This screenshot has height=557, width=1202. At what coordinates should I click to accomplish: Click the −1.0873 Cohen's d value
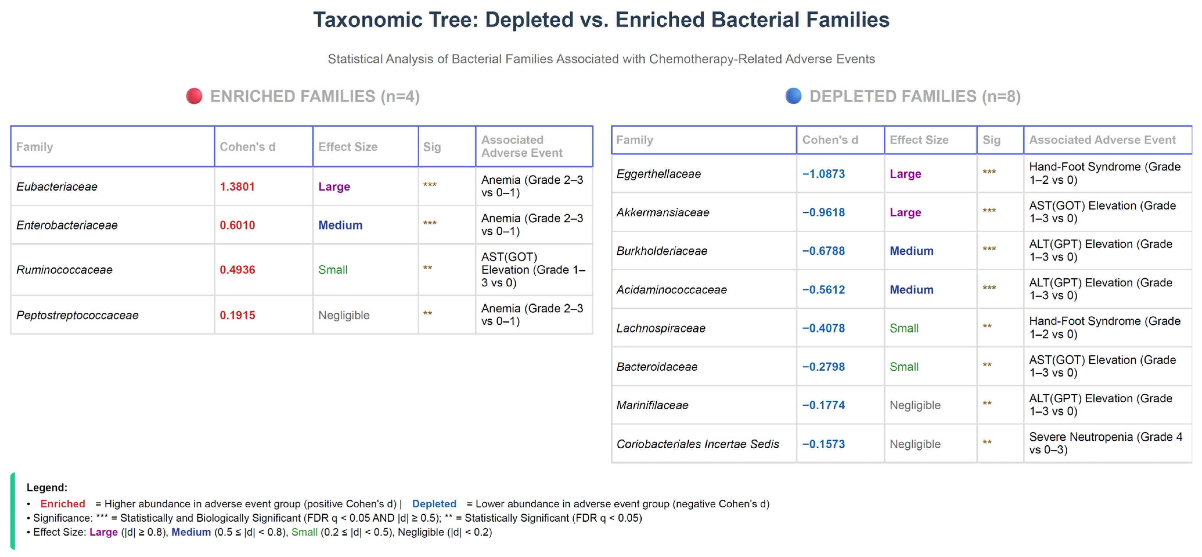click(824, 174)
